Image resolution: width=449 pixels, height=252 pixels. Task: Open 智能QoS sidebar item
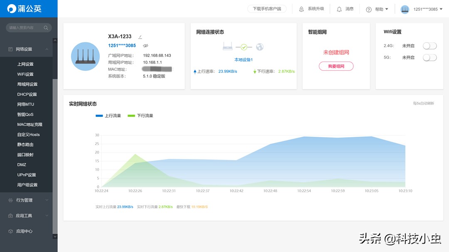coord(25,114)
